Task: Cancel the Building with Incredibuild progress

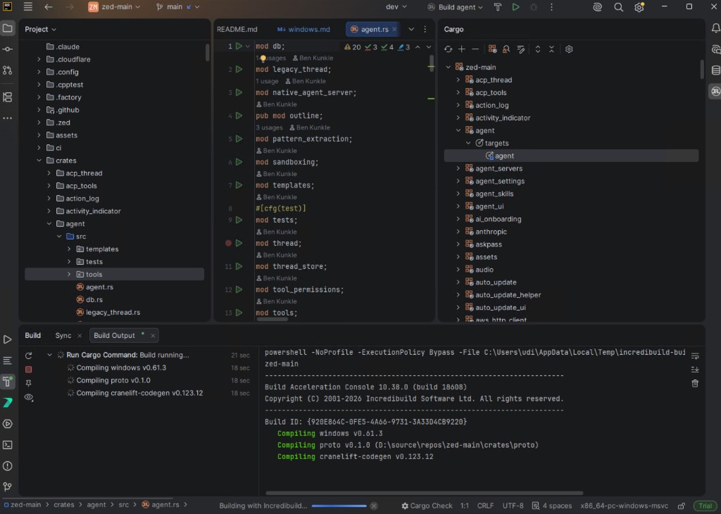Action: 374,506
